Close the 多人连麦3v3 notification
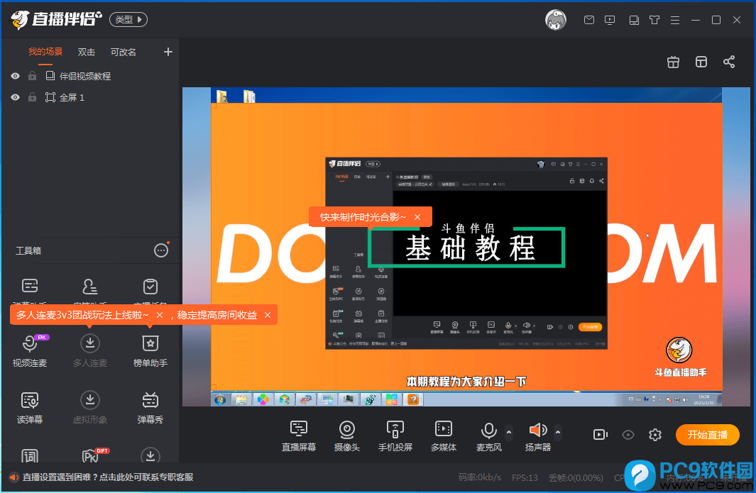 pos(160,315)
